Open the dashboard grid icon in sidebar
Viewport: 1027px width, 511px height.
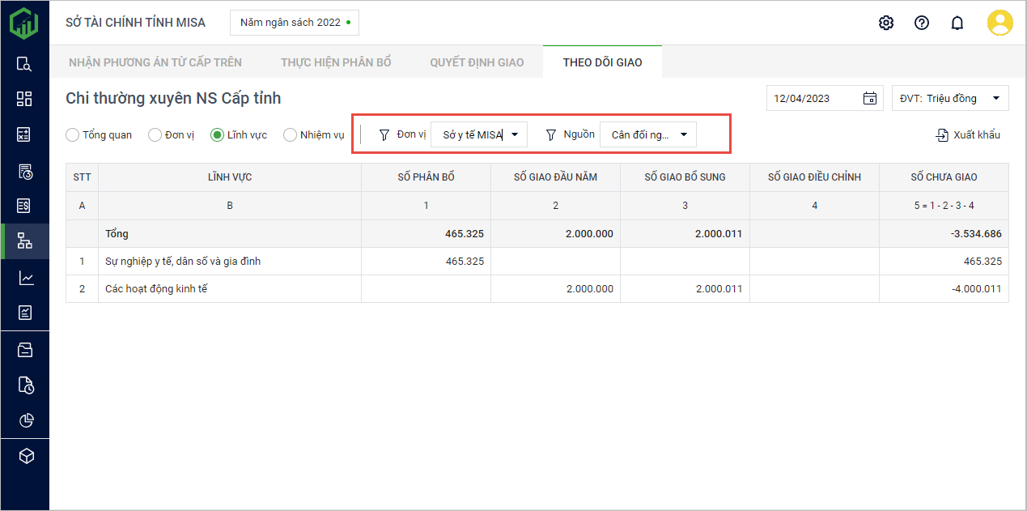coord(24,99)
